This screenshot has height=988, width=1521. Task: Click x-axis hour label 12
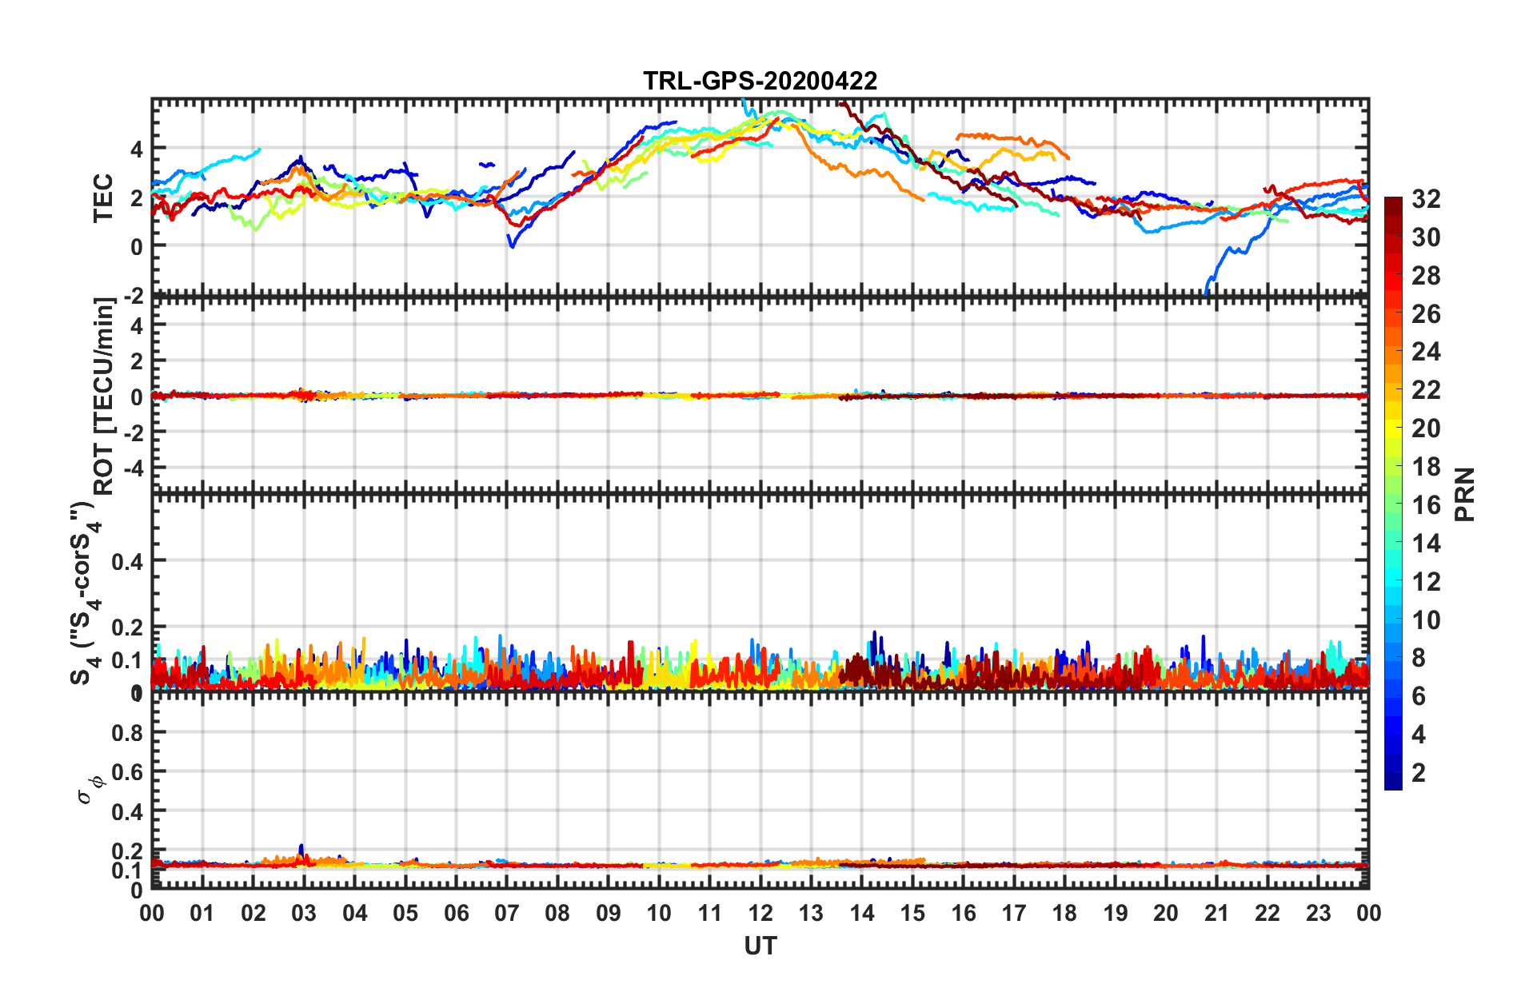tap(760, 913)
